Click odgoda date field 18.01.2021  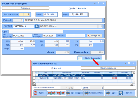[81, 14]
